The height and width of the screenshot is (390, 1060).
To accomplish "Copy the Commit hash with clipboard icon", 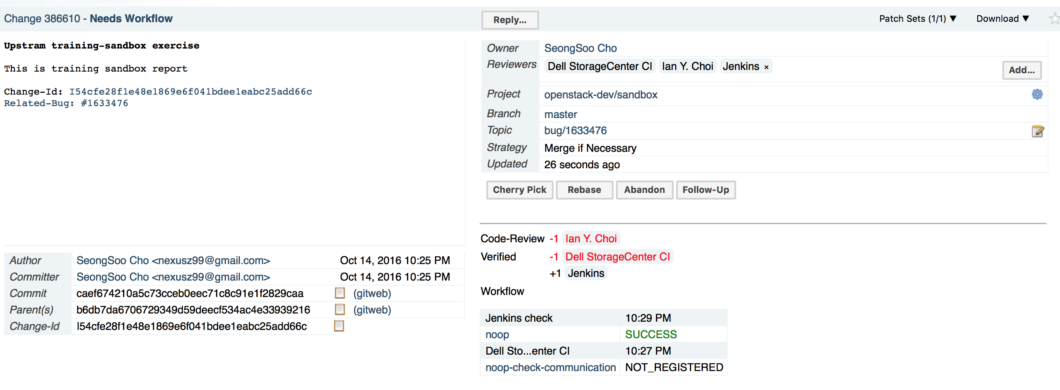I will [x=340, y=293].
